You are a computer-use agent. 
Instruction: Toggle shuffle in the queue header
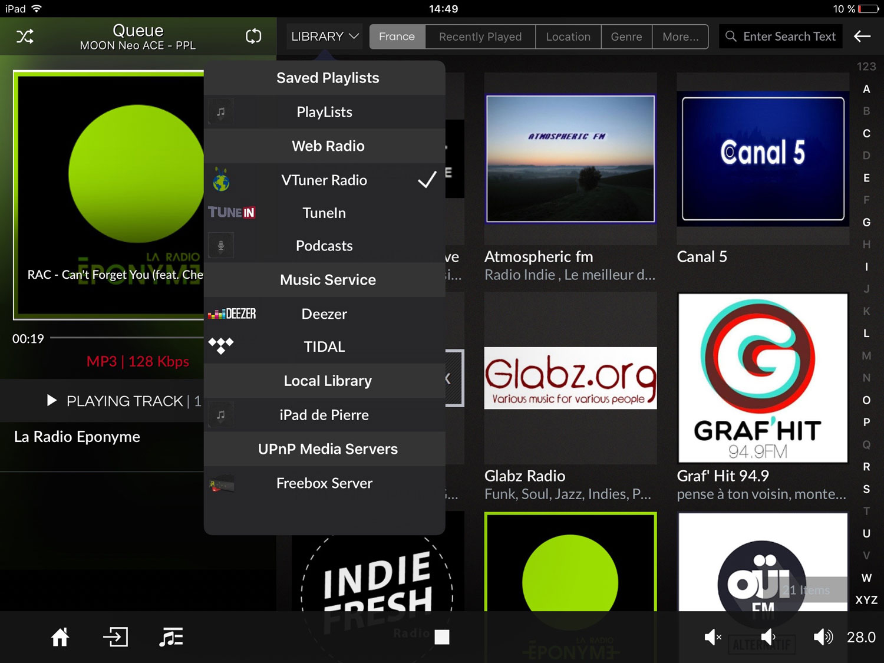(25, 37)
